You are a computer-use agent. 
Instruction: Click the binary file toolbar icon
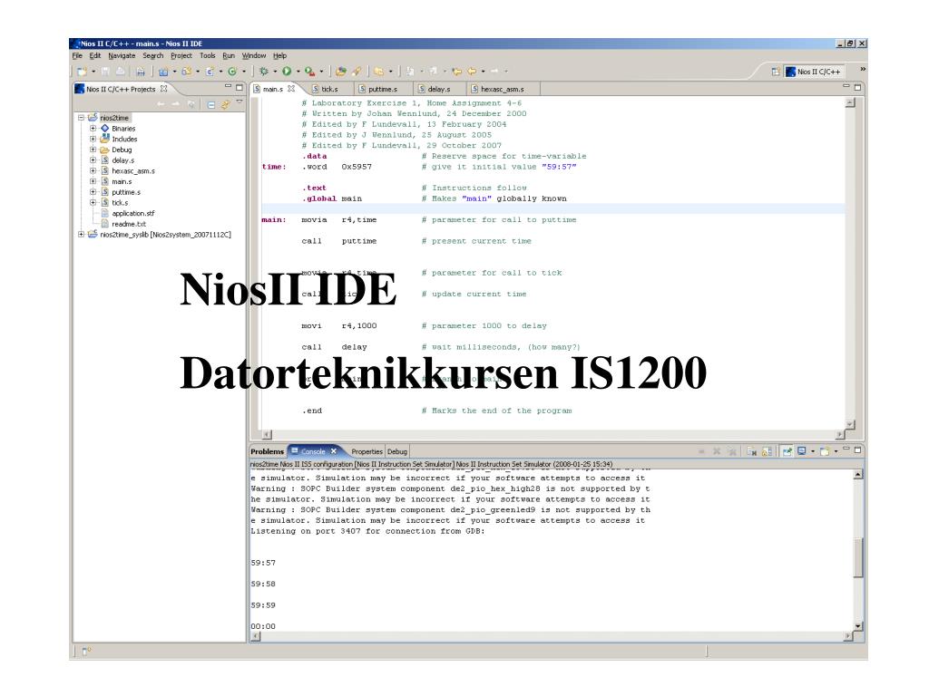click(x=141, y=71)
